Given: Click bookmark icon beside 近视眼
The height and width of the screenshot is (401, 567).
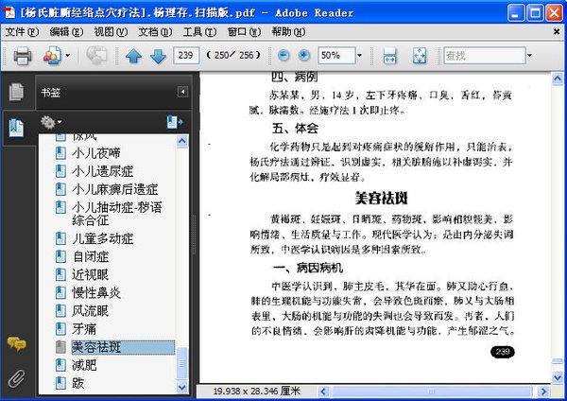Looking at the screenshot, I should point(60,274).
